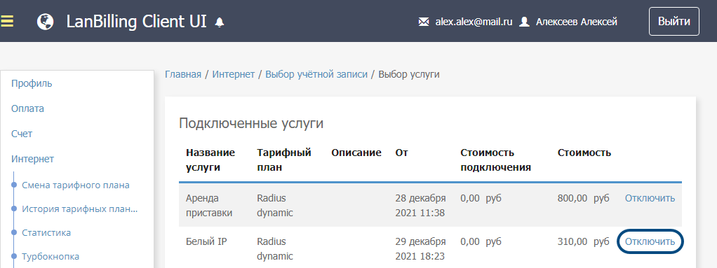Click Radius dynamic in Аренда приставки row
The image size is (717, 268).
coord(275,206)
